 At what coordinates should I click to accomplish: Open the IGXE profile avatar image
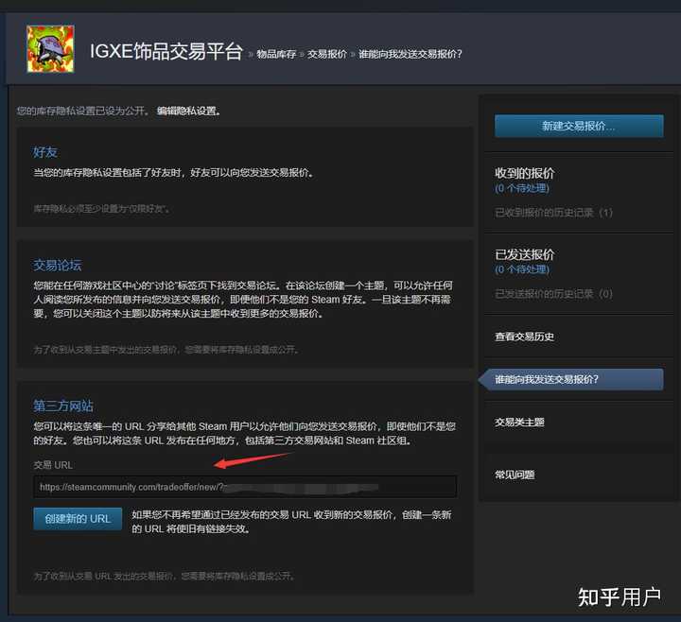click(50, 48)
